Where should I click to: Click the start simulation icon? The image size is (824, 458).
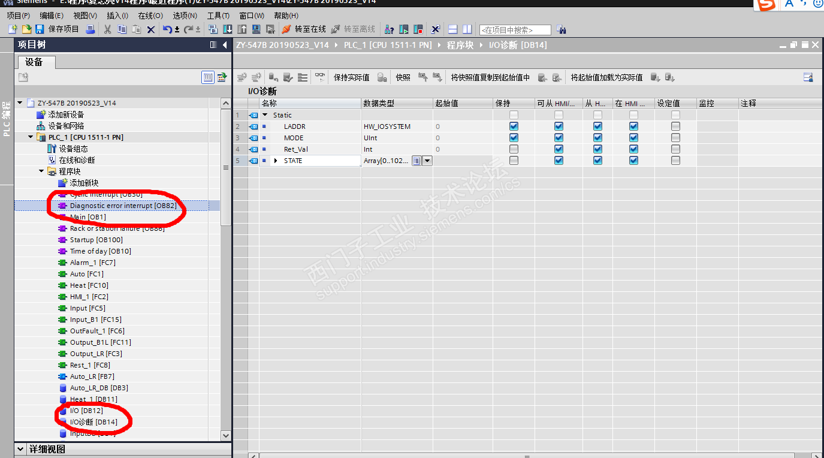tap(256, 29)
